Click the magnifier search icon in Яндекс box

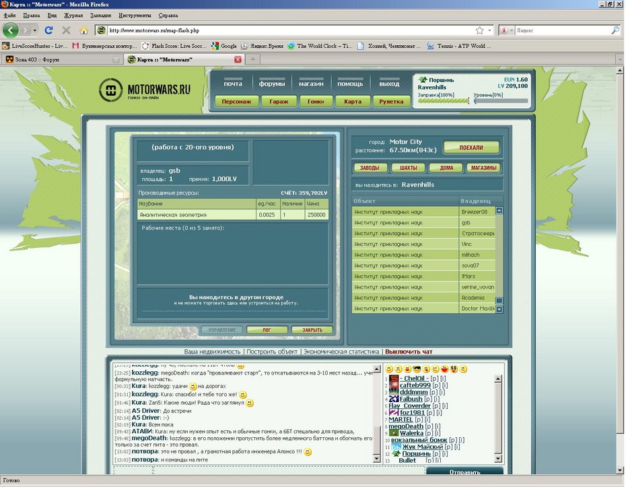[x=615, y=30]
